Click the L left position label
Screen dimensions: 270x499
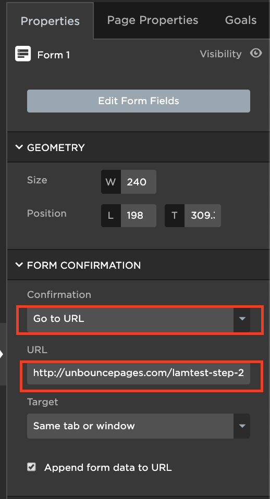coord(111,216)
